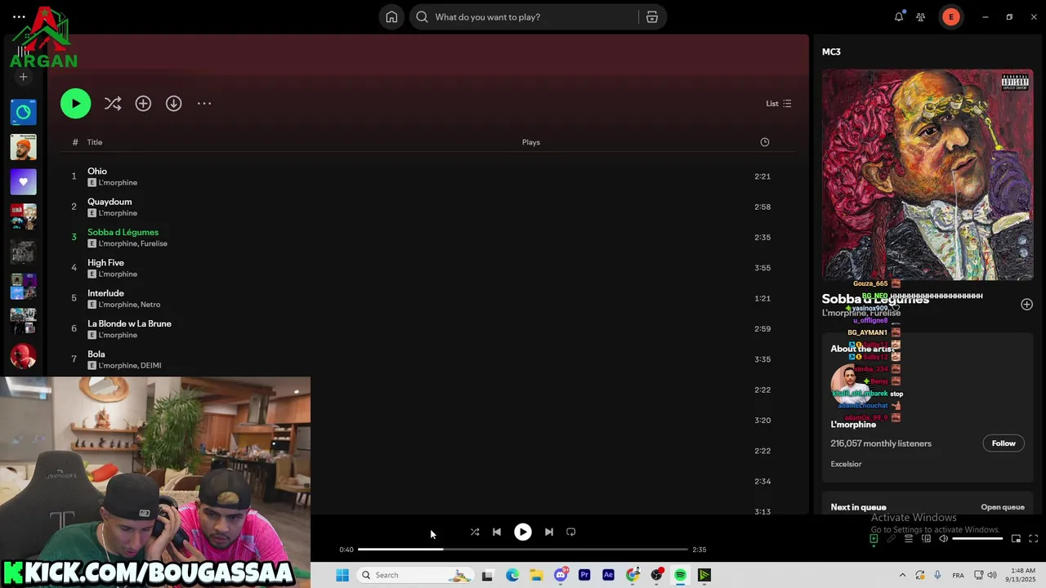Viewport: 1046px width, 588px height.
Task: Open After Effects from taskbar
Action: pos(608,575)
